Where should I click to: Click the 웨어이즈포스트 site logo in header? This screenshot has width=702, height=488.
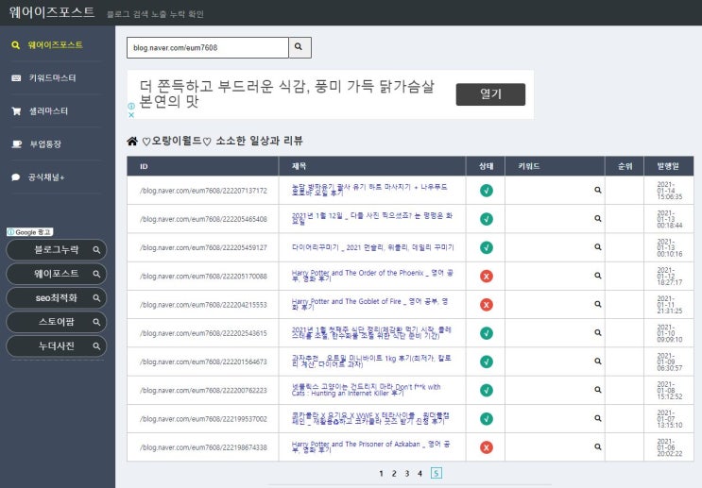tap(52, 12)
